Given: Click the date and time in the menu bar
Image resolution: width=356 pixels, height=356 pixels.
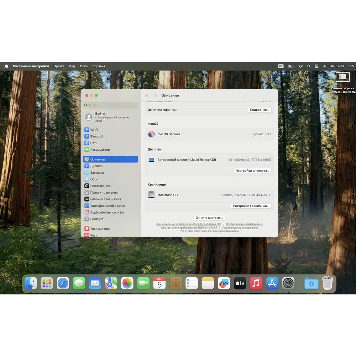Looking at the screenshot, I should click(x=342, y=66).
